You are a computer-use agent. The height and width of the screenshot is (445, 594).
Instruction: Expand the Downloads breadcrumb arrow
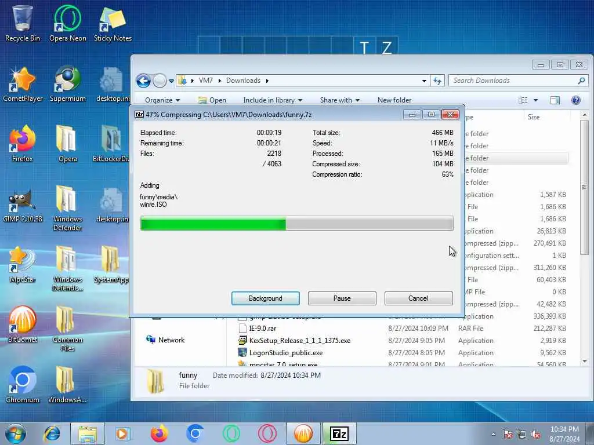click(x=267, y=81)
